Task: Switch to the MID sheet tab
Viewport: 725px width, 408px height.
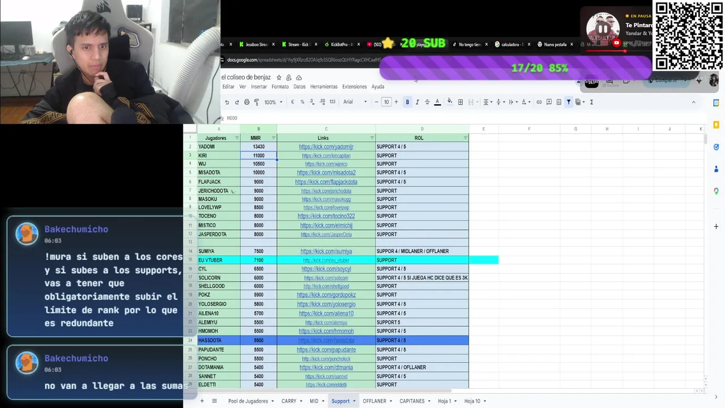Action: coord(314,401)
